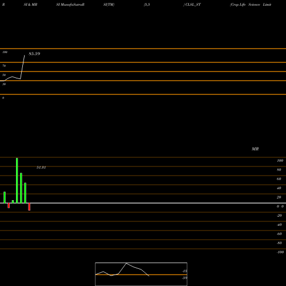Click the last red MR bar
The height and width of the screenshot is (286, 286).
[29, 206]
